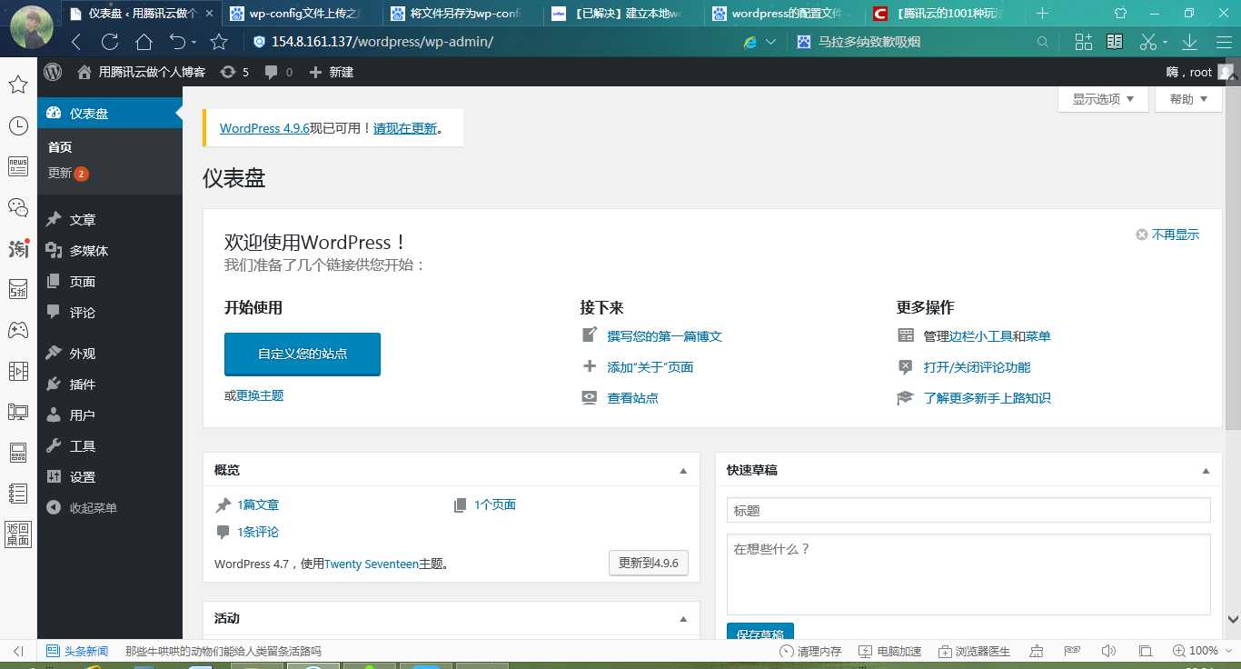Image resolution: width=1241 pixels, height=669 pixels.
Task: Collapse the 概览 widget with its triangle
Action: coord(683,471)
